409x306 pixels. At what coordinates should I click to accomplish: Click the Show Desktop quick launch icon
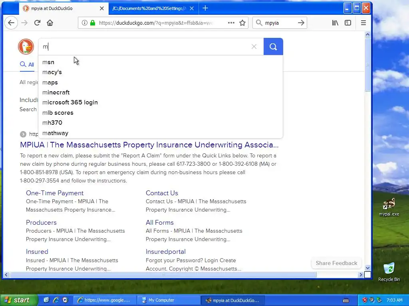[x=46, y=300]
